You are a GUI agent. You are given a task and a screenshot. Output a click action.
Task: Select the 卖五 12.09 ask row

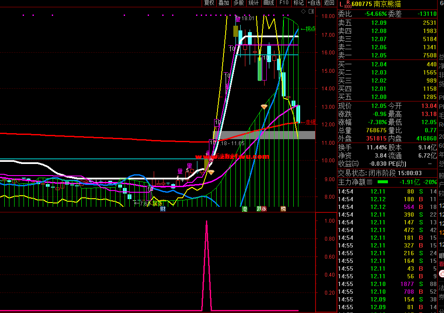point(387,23)
